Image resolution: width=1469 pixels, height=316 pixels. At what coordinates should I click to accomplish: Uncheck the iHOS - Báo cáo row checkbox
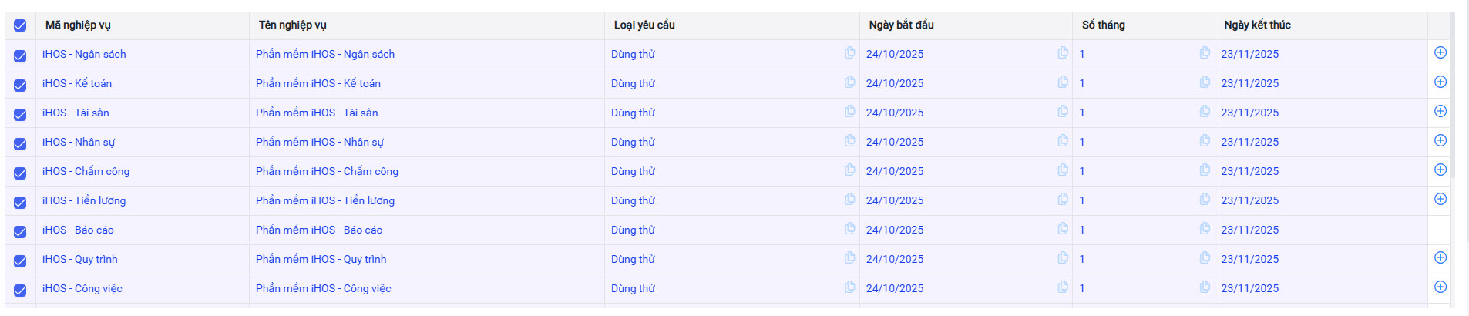pos(20,231)
